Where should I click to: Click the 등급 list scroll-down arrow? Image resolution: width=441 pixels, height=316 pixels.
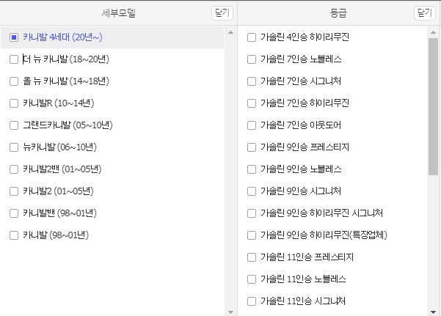tap(433, 312)
